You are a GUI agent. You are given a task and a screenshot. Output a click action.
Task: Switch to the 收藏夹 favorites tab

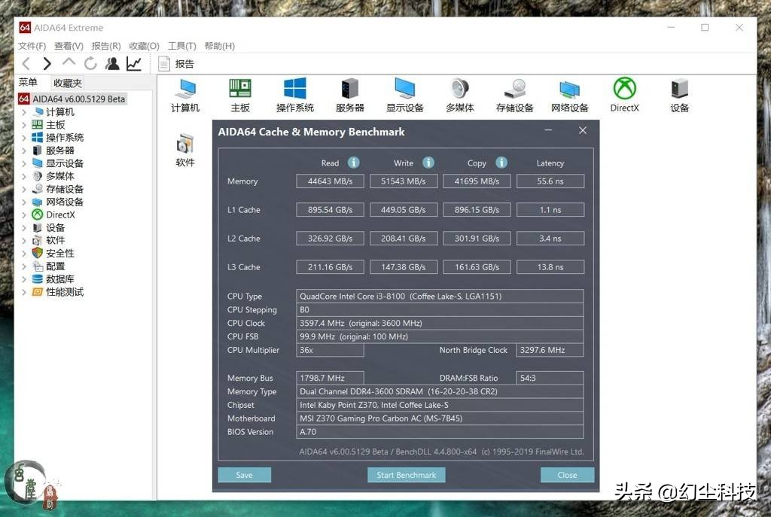(67, 83)
